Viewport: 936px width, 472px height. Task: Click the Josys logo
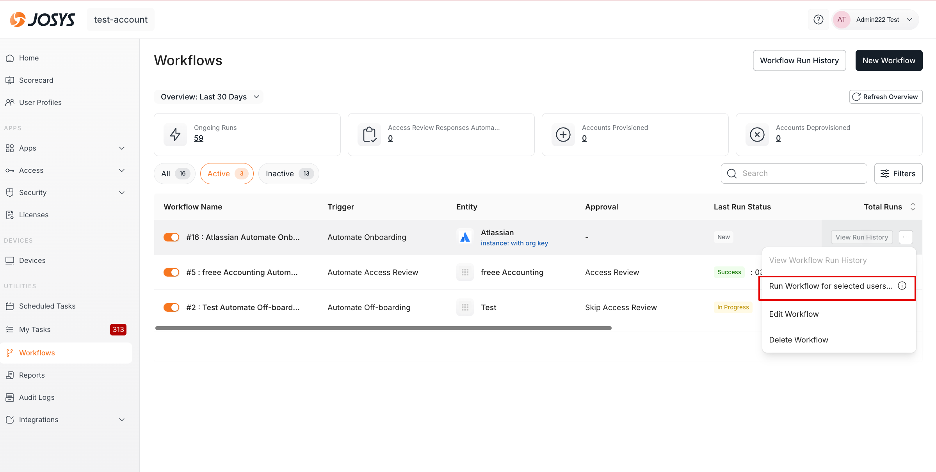click(42, 20)
